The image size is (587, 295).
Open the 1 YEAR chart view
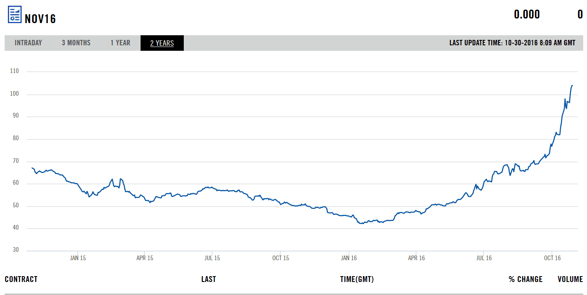pos(120,43)
